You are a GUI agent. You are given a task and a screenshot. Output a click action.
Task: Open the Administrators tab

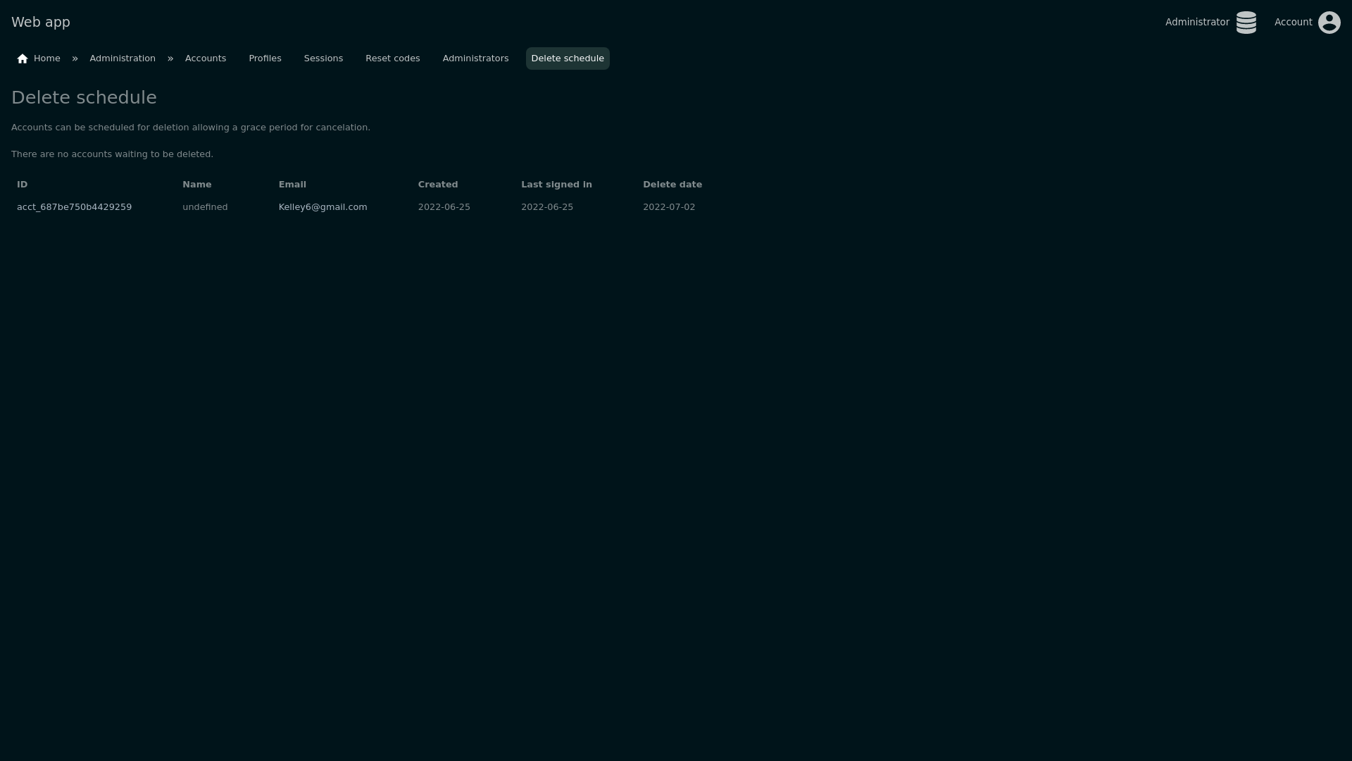(x=475, y=58)
